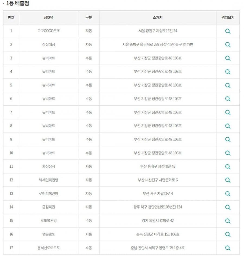Select store name 고고GOGO로또
The image size is (244, 258).
point(49,31)
